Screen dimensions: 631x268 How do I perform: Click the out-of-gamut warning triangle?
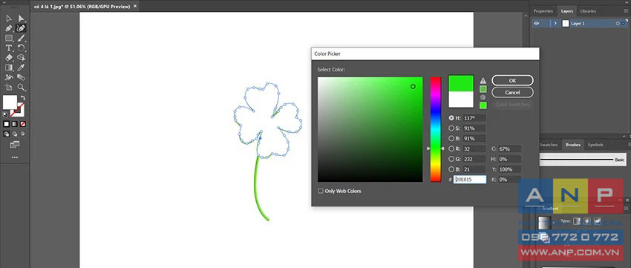tap(483, 80)
